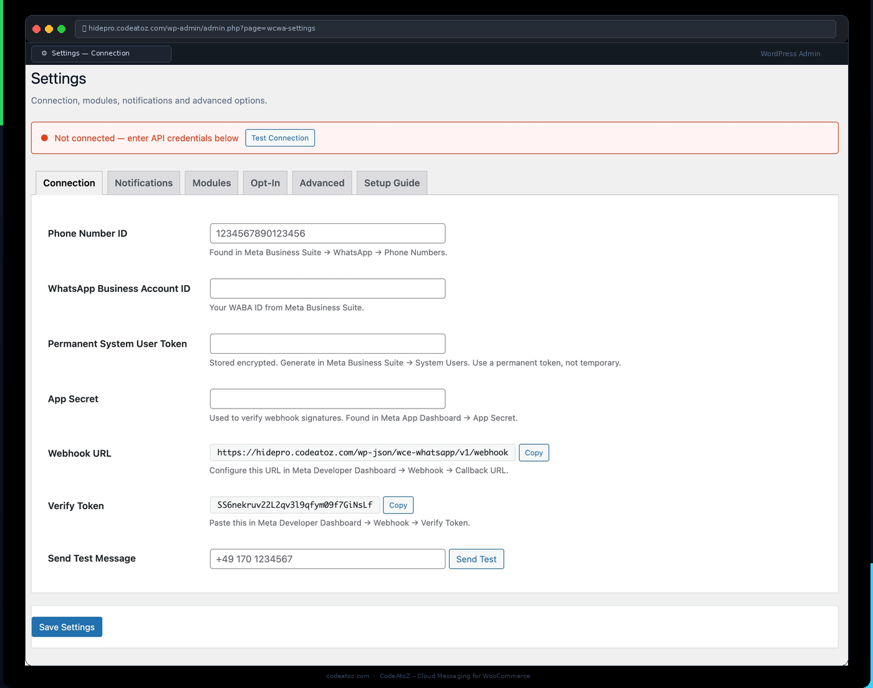Click the 'Configure this URL in Meta Developer Dashboard' hint
The height and width of the screenshot is (688, 873).
tap(359, 470)
